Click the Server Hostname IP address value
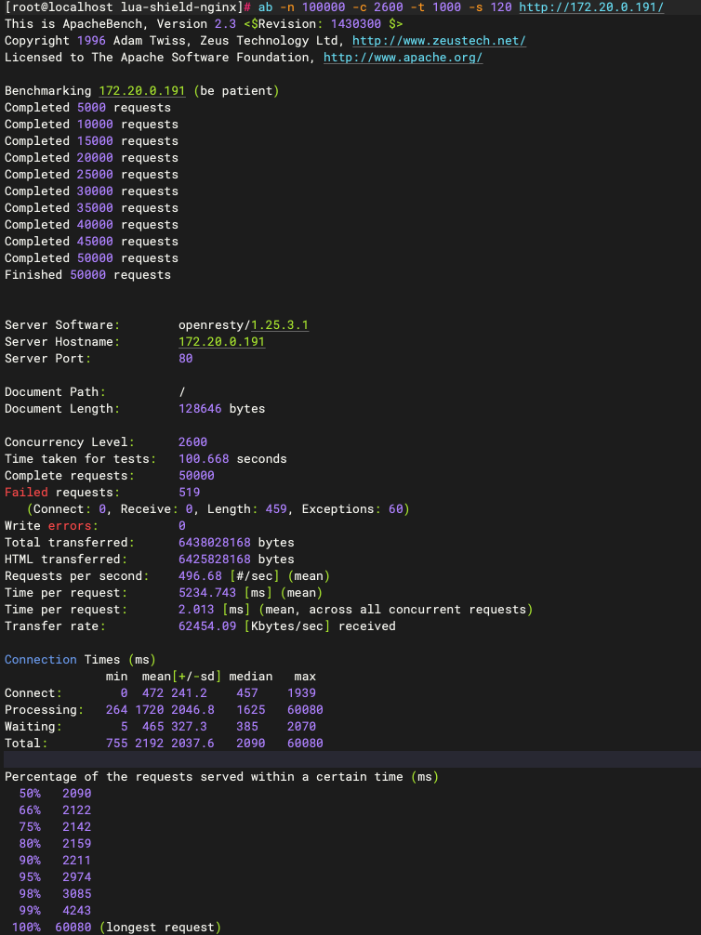 pos(221,342)
